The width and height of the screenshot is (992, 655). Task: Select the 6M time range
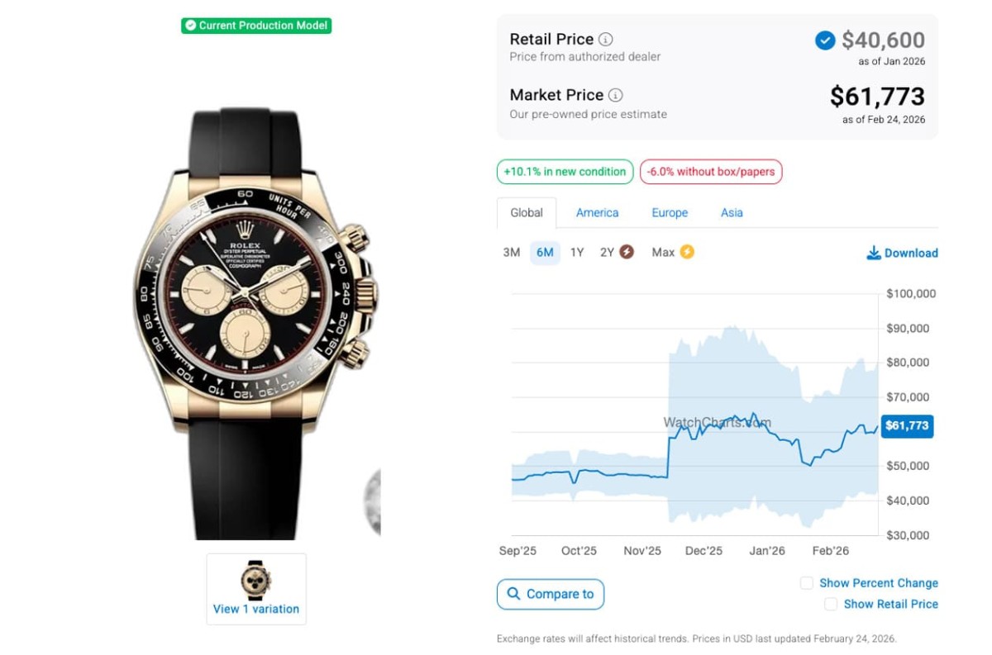(x=545, y=253)
